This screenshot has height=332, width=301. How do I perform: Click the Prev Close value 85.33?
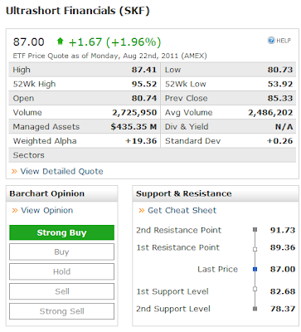(x=280, y=98)
